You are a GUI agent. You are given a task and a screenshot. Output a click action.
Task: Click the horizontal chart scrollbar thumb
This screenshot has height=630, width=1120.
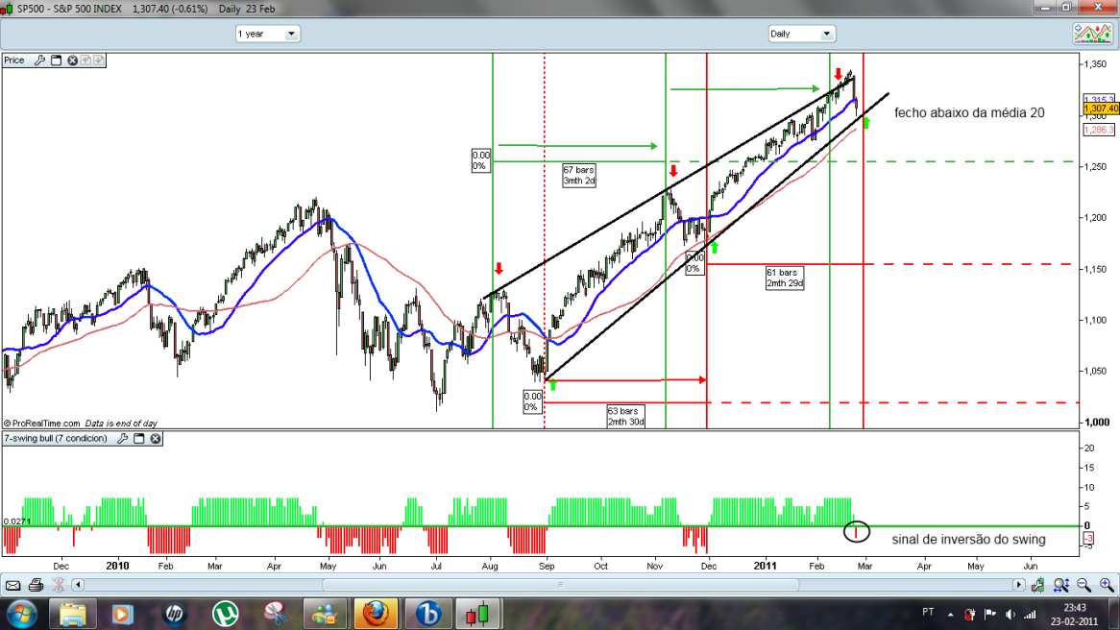pos(561,585)
